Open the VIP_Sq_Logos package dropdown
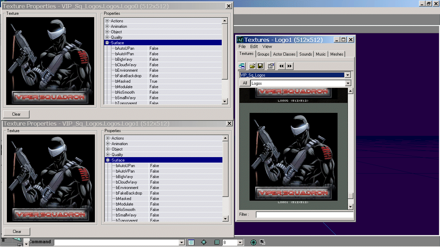Viewport: 440px width, 247px height. tap(348, 75)
